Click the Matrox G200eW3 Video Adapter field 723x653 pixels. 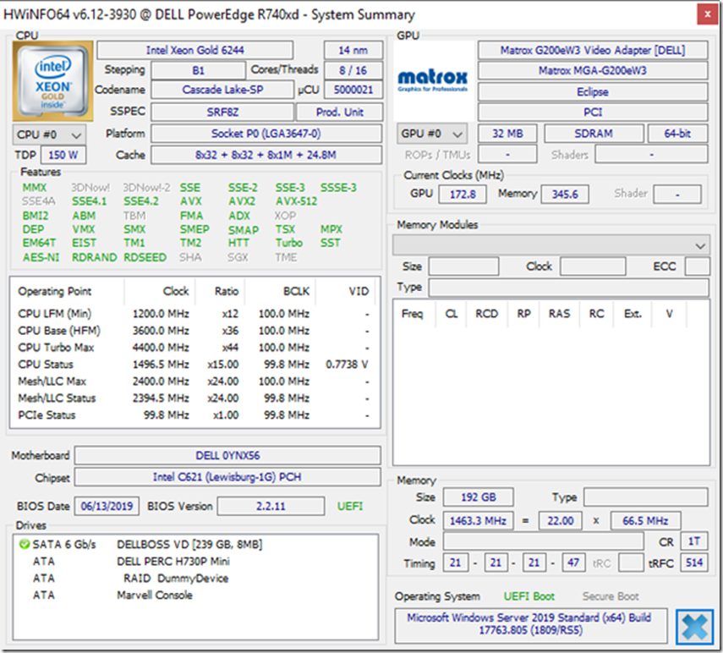click(x=593, y=50)
